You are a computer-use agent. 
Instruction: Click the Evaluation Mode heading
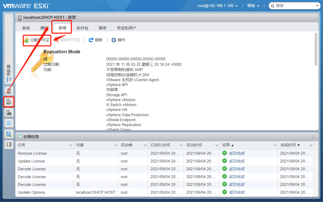(62, 51)
